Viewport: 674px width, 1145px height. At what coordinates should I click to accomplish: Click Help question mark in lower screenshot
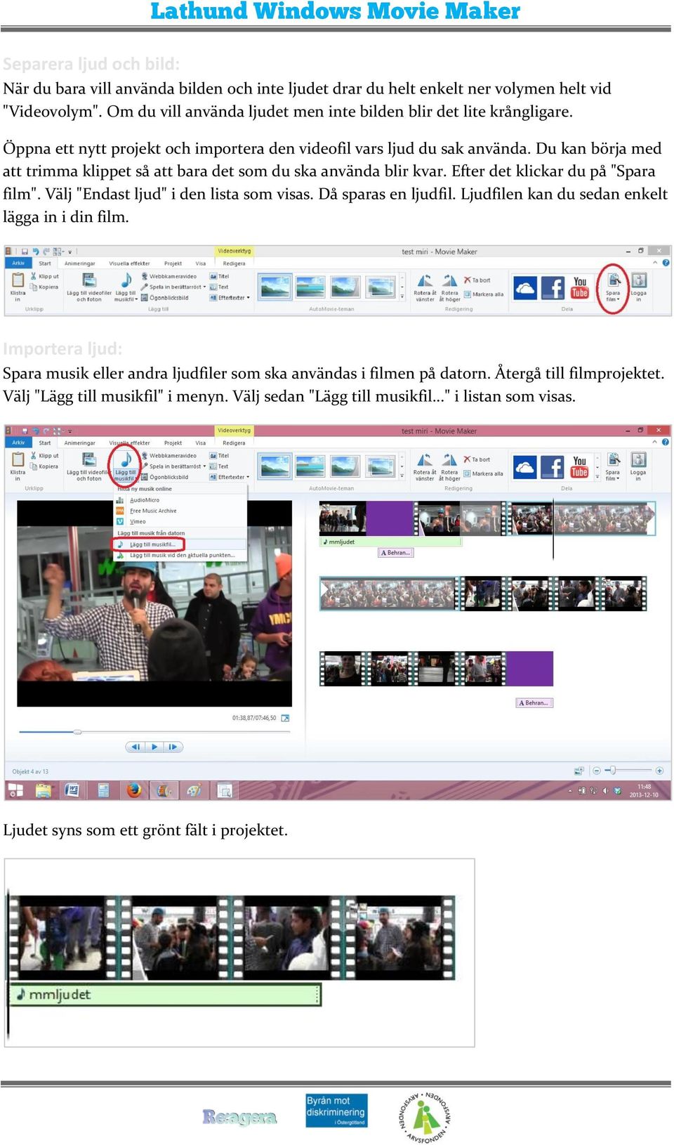coord(665,443)
